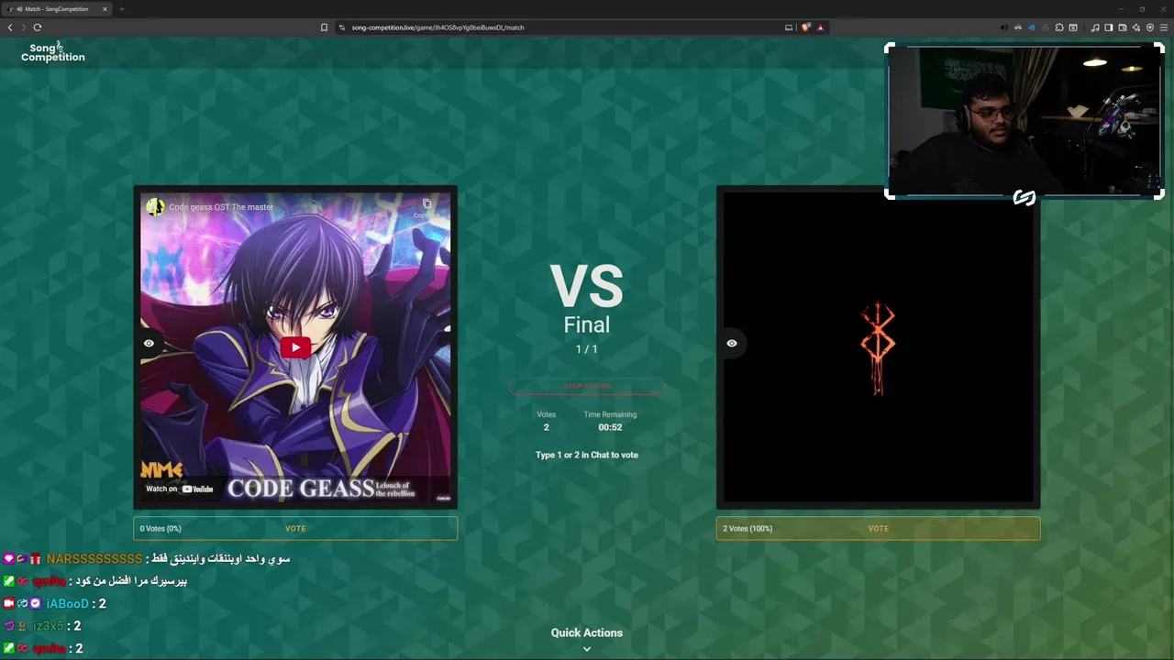Image resolution: width=1174 pixels, height=660 pixels.
Task: Click the Song Competition logo
Action: click(x=53, y=52)
